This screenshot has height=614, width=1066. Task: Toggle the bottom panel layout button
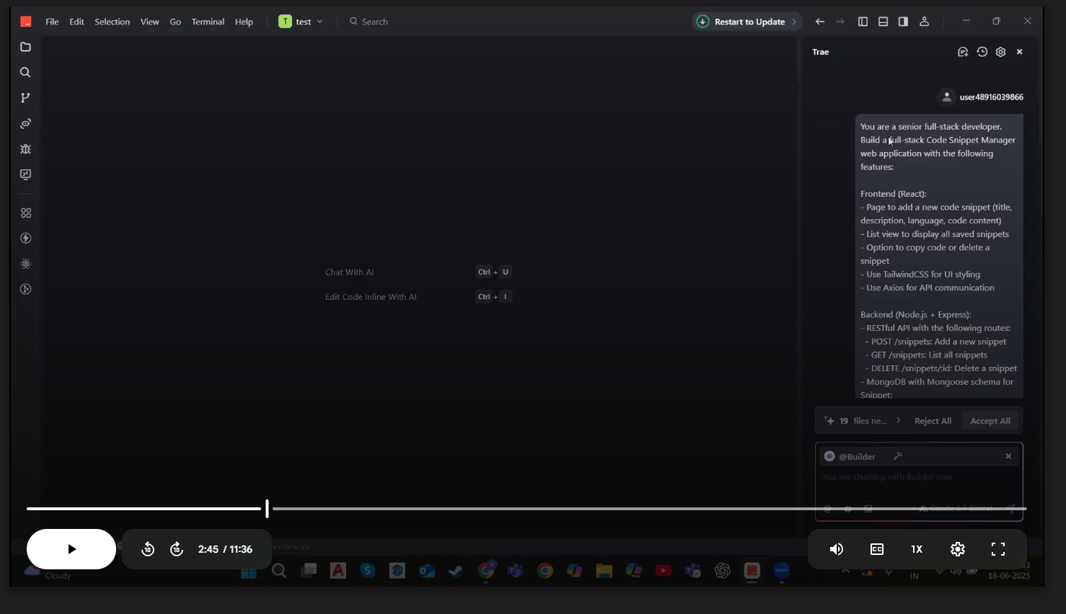click(883, 22)
